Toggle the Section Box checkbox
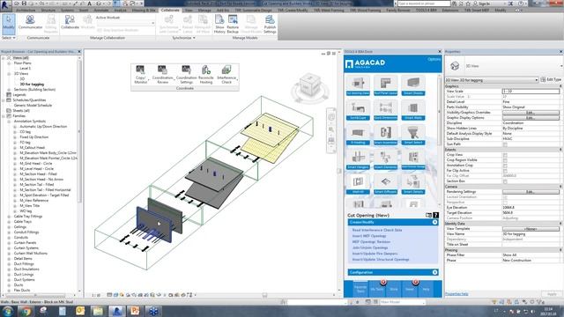The image size is (564, 317). pyautogui.click(x=505, y=181)
